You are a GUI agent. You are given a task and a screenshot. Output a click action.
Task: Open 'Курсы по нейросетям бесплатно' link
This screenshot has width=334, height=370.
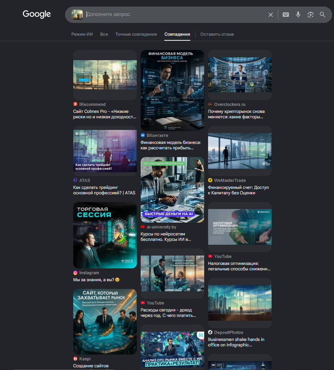pos(166,237)
